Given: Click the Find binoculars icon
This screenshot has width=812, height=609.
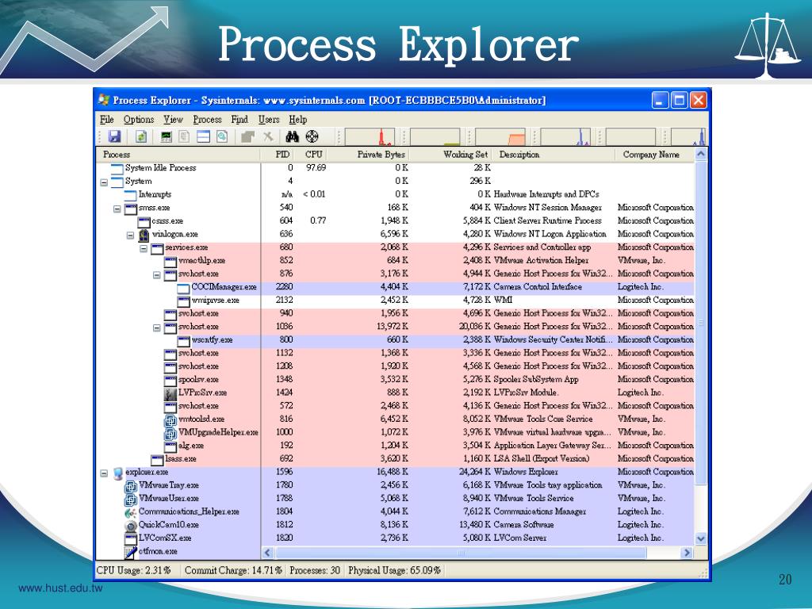Looking at the screenshot, I should coord(292,136).
